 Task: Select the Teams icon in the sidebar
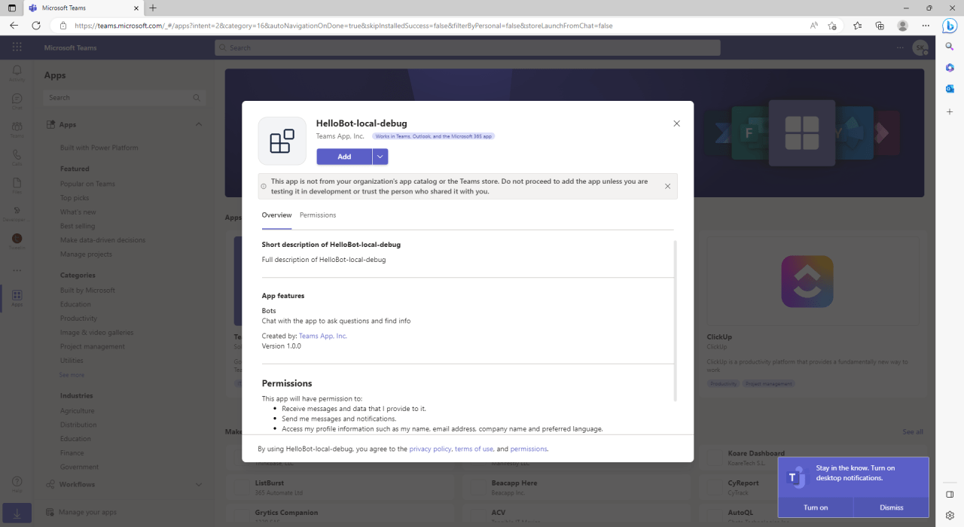(17, 129)
